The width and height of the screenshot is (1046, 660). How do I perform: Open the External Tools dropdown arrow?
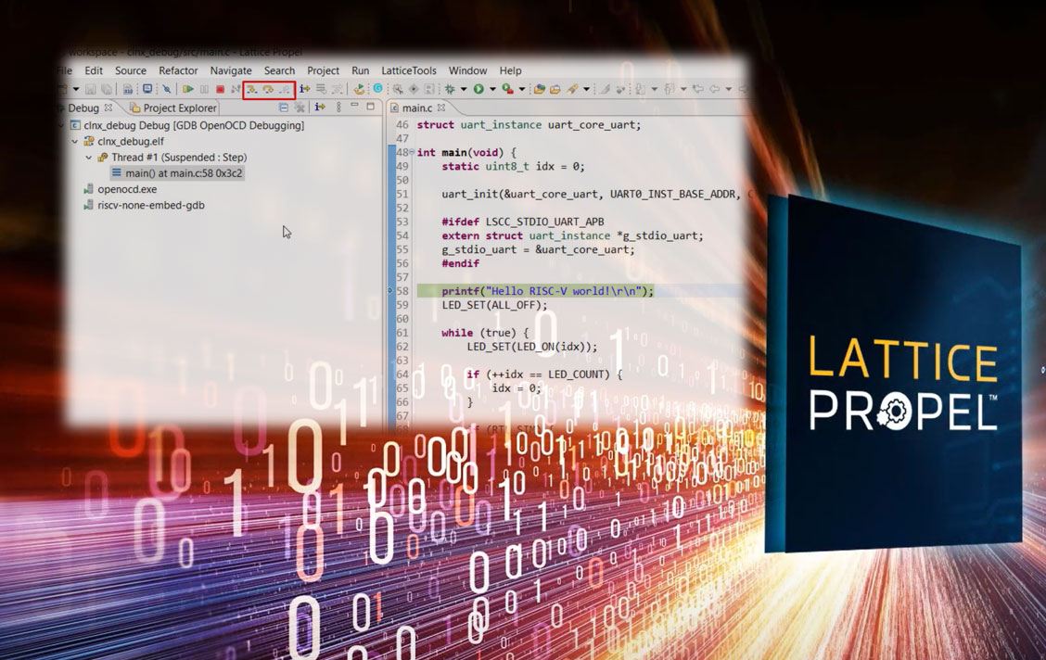point(522,89)
